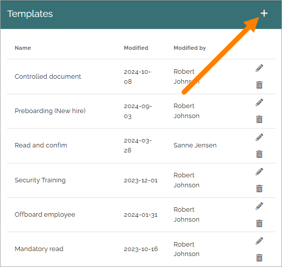
Task: Open the Controlled document row
Action: pos(141,77)
